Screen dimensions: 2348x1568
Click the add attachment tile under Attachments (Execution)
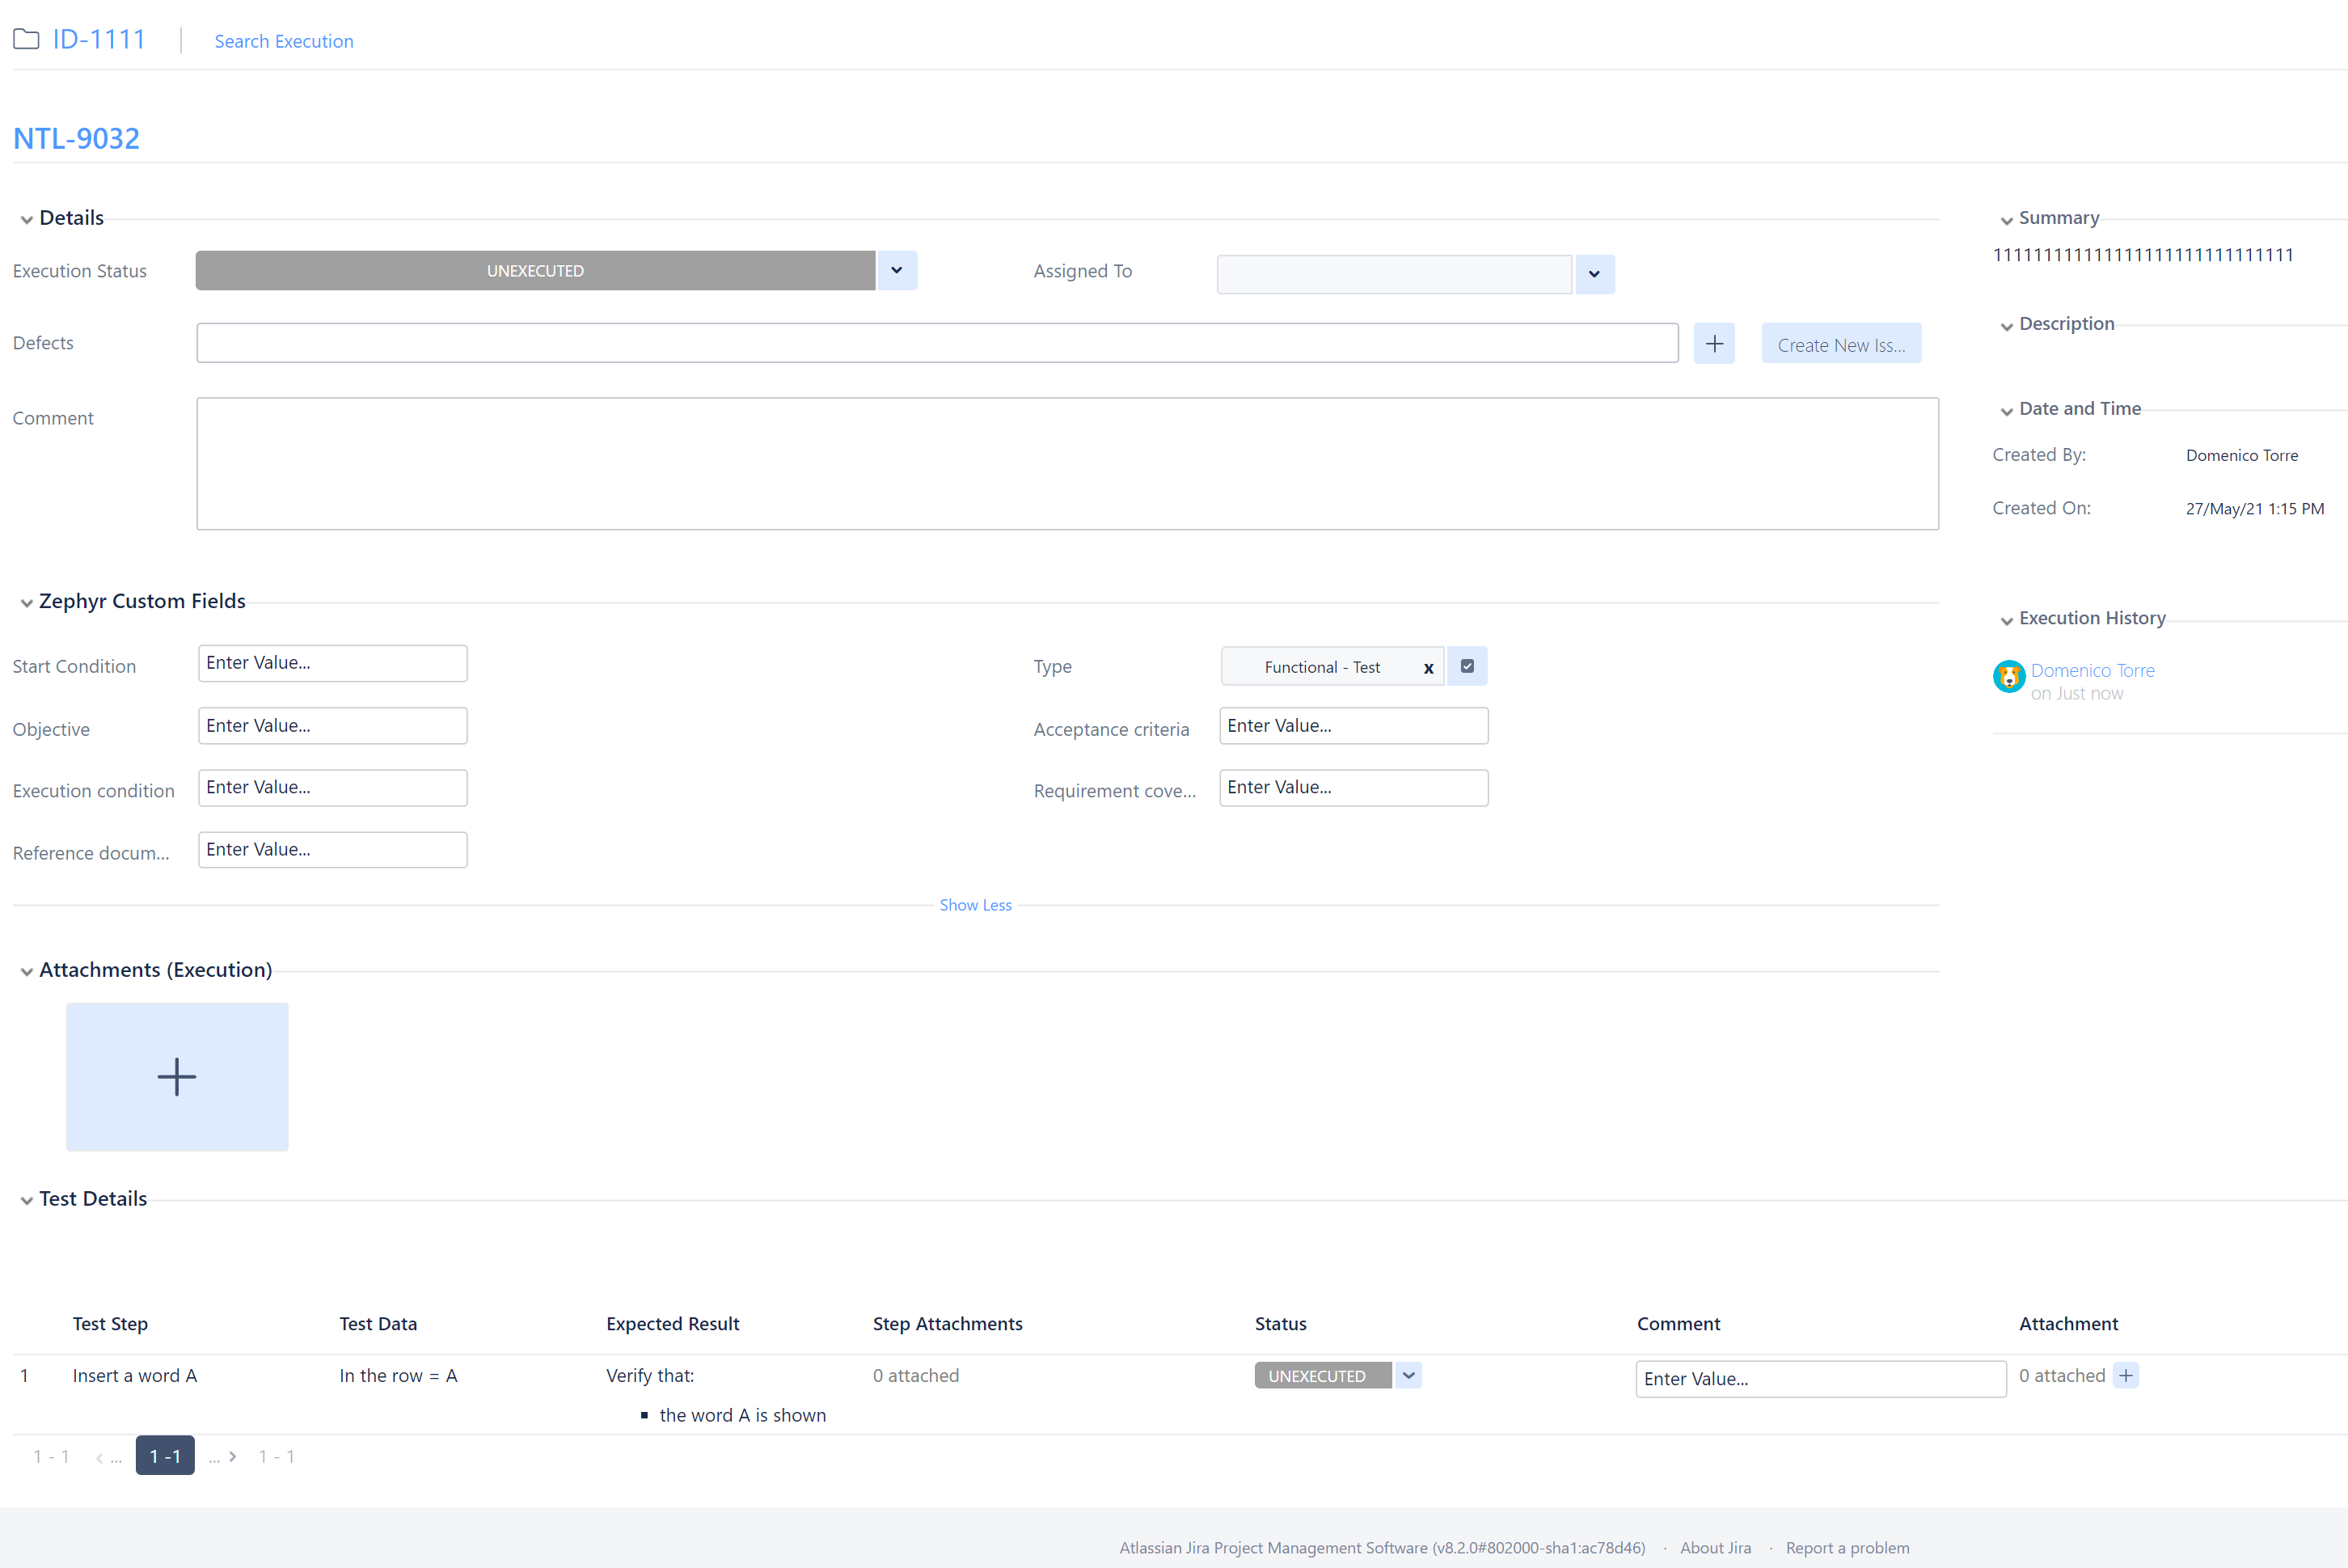tap(176, 1076)
